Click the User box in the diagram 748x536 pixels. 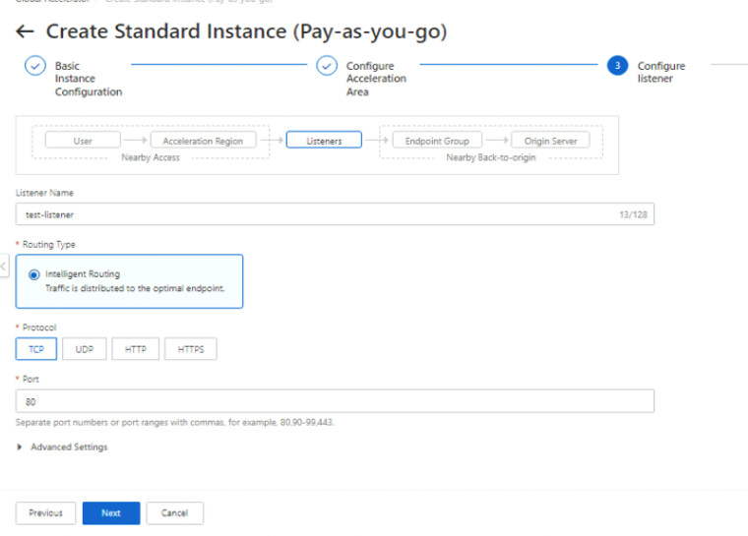pyautogui.click(x=83, y=141)
